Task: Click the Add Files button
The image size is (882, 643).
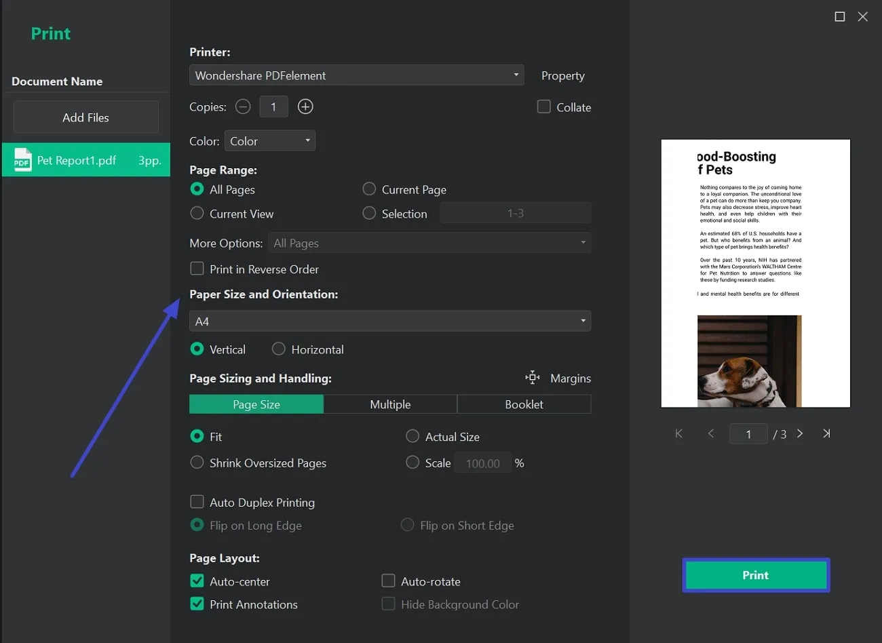Action: pyautogui.click(x=86, y=117)
